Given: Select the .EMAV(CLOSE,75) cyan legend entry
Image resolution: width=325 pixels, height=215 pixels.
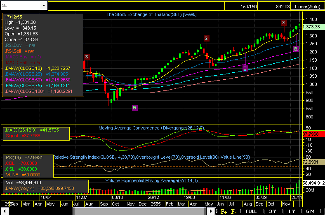Looking at the screenshot, I should click(37, 86).
